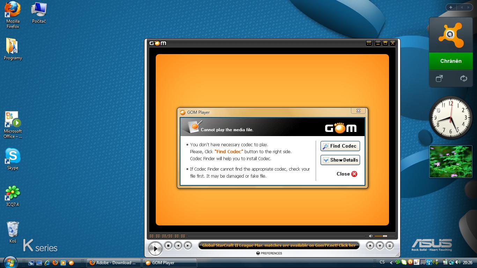Click the orange avast tray icon

tap(410, 262)
